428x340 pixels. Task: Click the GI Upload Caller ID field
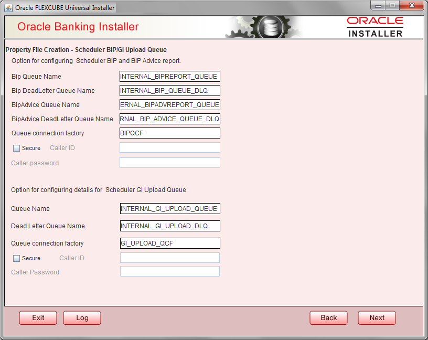[x=170, y=258]
